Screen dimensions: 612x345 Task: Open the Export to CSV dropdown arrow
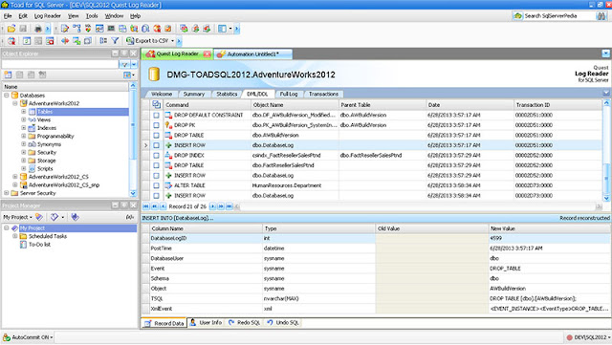[x=172, y=40]
